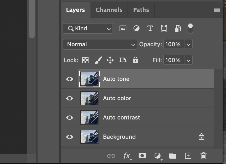Click the link layers icon
The height and width of the screenshot is (164, 226).
[111, 156]
